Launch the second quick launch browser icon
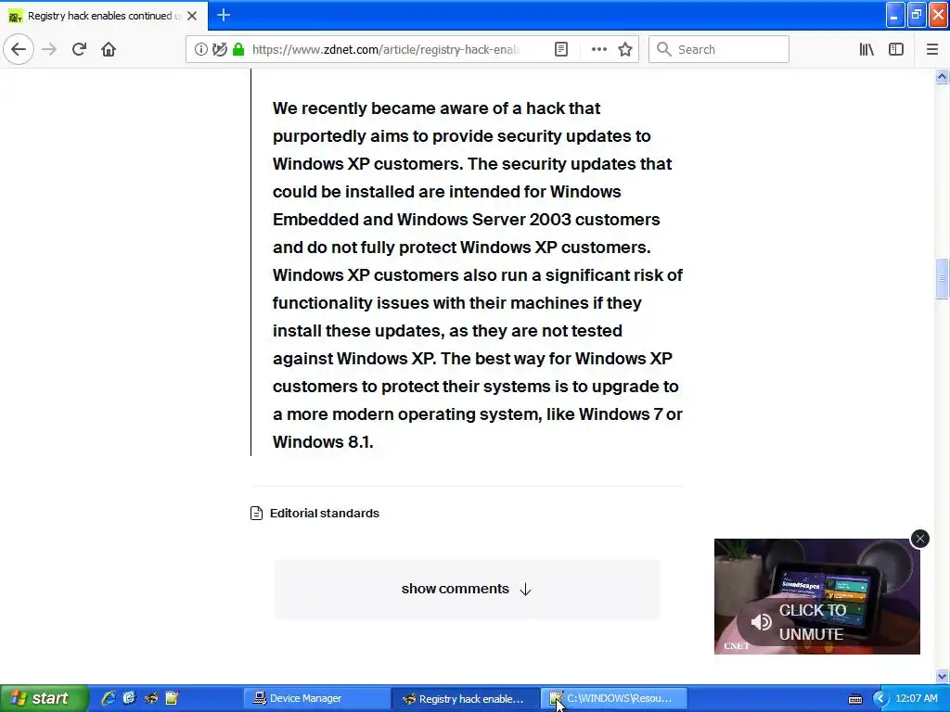The height and width of the screenshot is (712, 950). pyautogui.click(x=129, y=698)
